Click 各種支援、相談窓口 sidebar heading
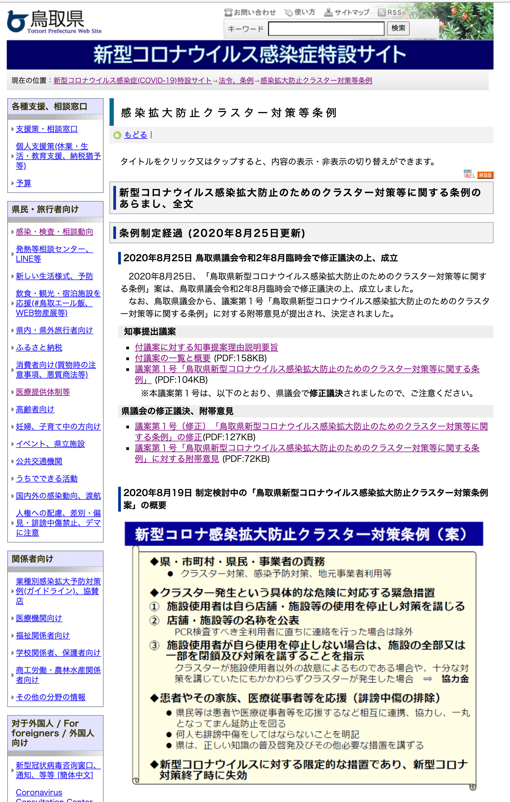Screen dimensions: 510x802 pyautogui.click(x=55, y=107)
